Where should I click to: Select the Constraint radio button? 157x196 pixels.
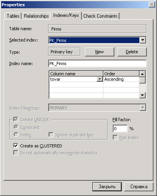(16, 127)
